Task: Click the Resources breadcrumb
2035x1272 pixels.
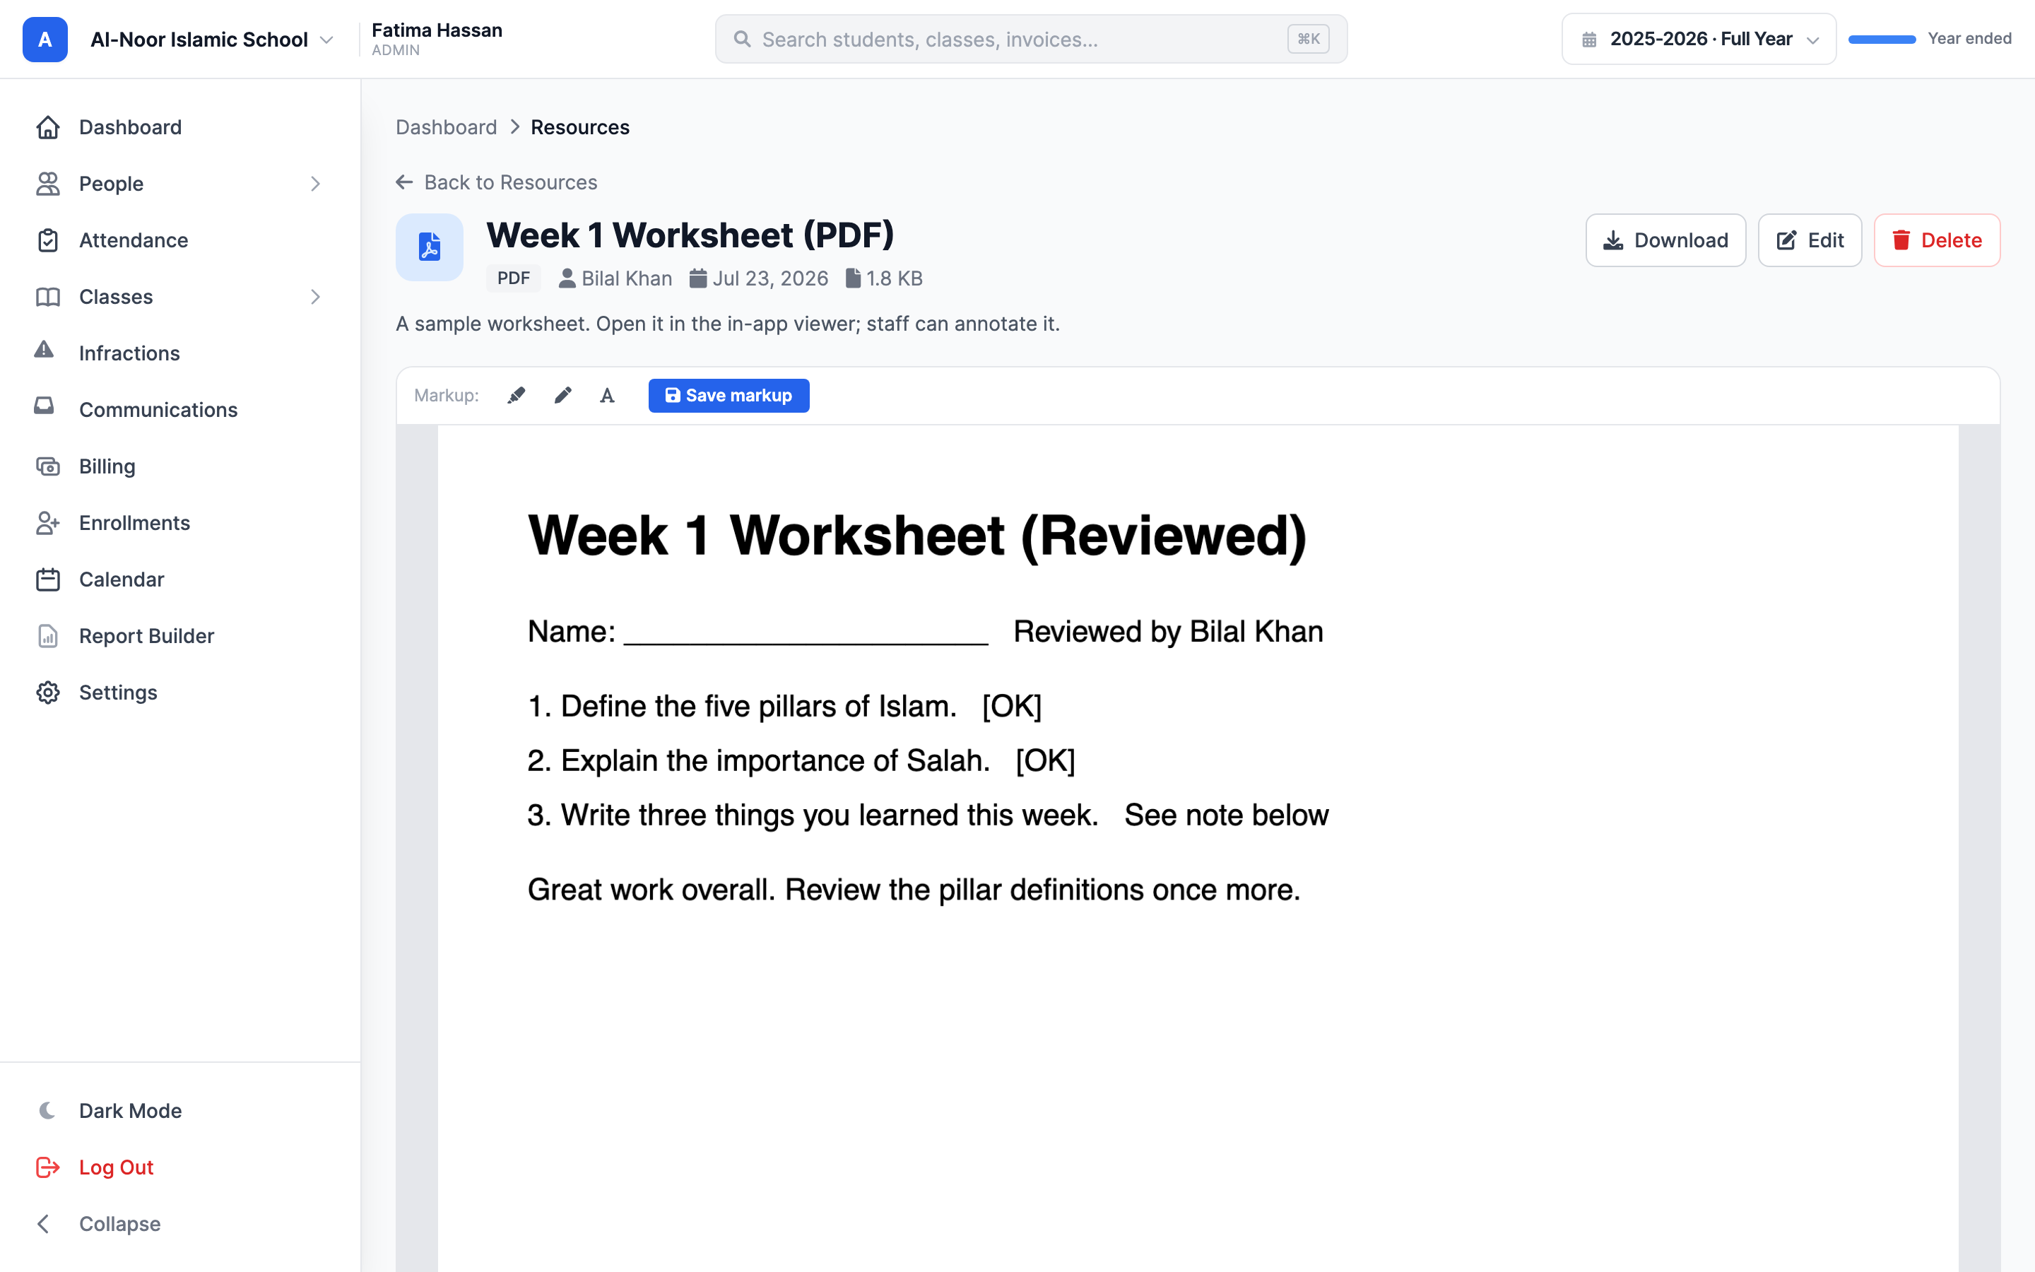Action: tap(579, 127)
